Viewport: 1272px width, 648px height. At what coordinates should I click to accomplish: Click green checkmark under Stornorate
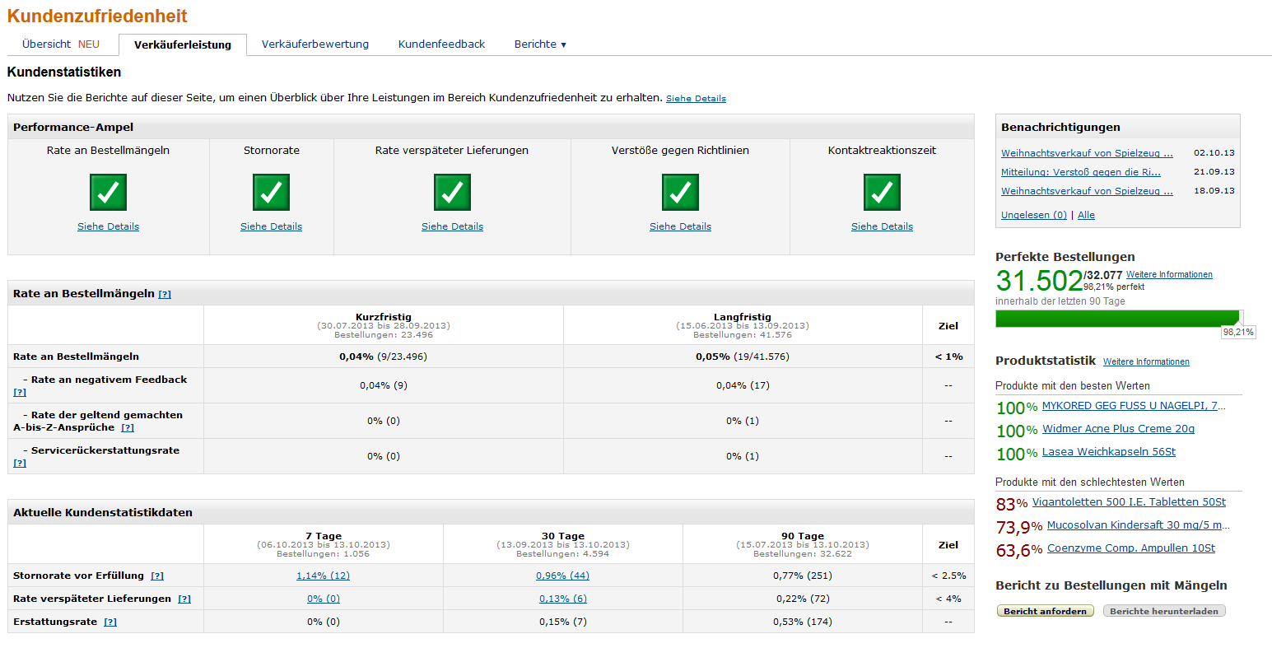pyautogui.click(x=271, y=192)
